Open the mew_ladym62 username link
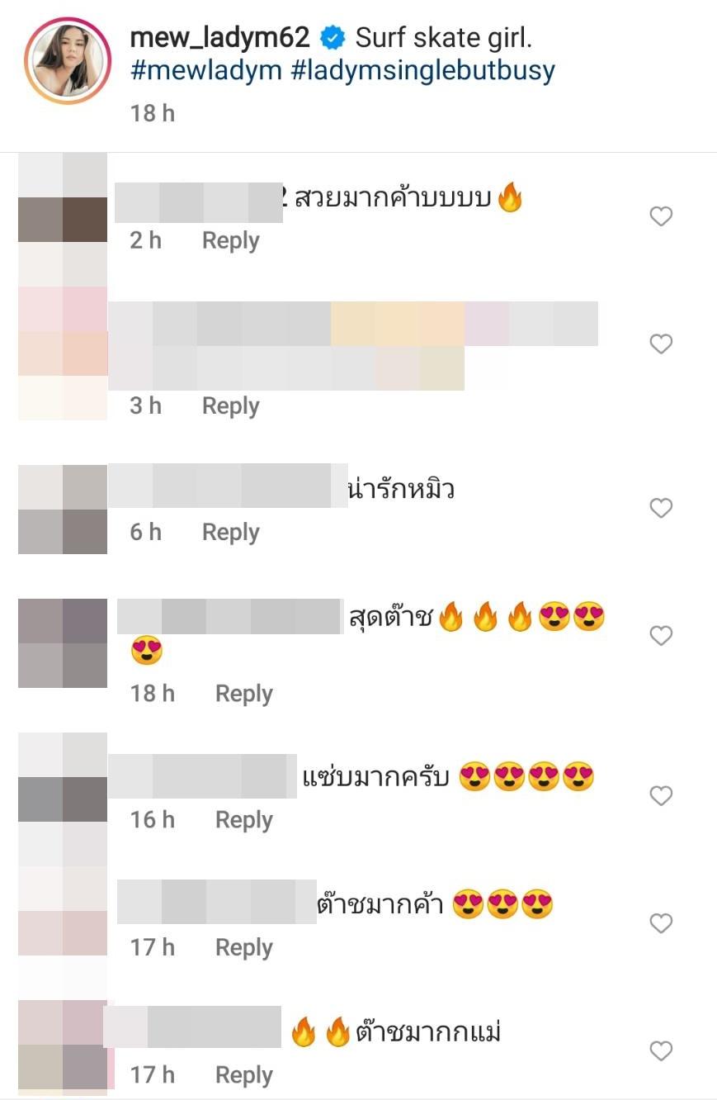The width and height of the screenshot is (717, 1100). [x=220, y=37]
